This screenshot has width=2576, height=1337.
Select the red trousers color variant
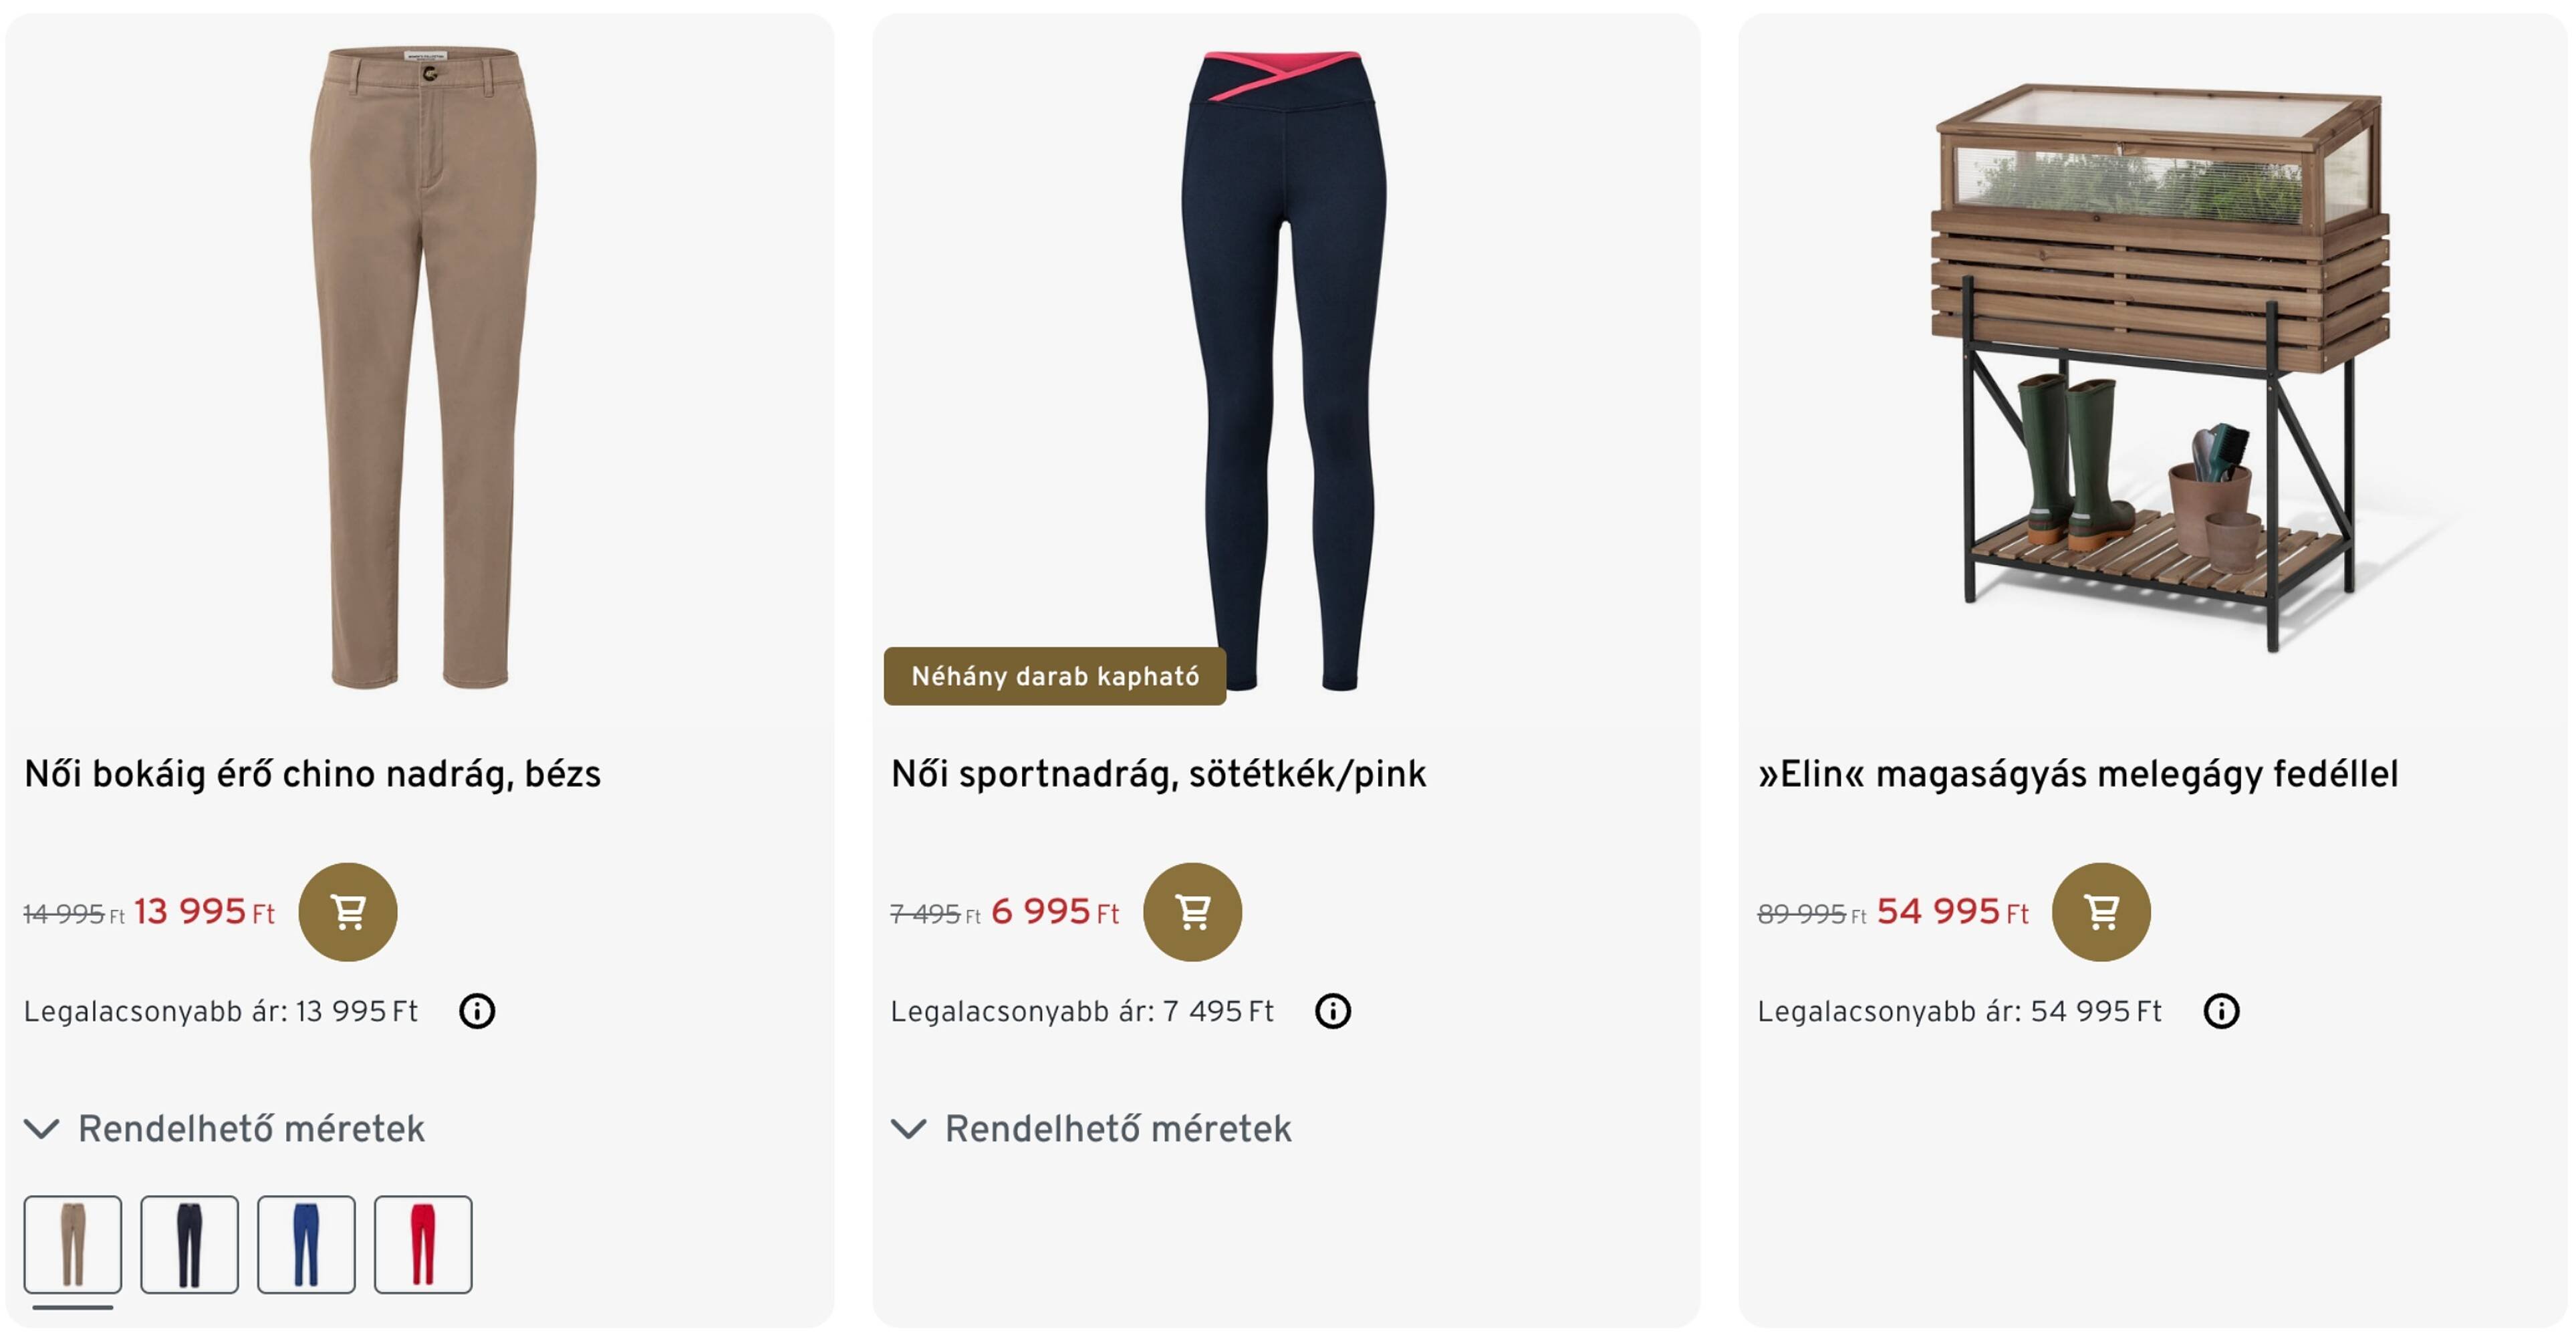pos(423,1244)
